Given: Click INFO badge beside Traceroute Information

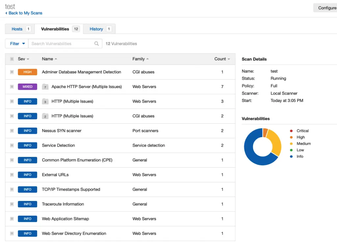Looking at the screenshot, I should coord(27,204).
